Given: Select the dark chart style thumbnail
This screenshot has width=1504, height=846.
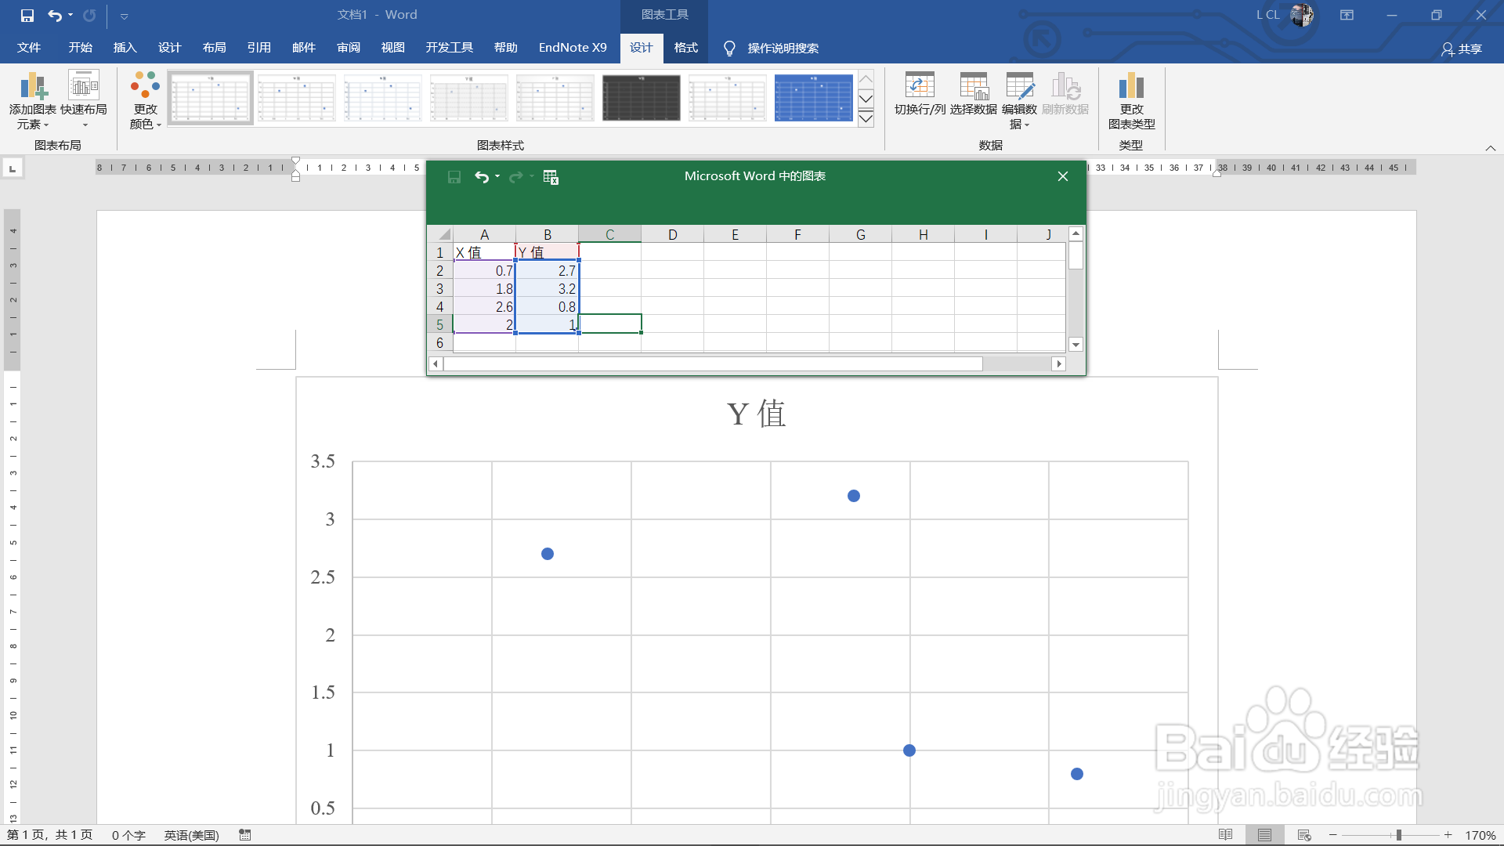Looking at the screenshot, I should pyautogui.click(x=641, y=98).
